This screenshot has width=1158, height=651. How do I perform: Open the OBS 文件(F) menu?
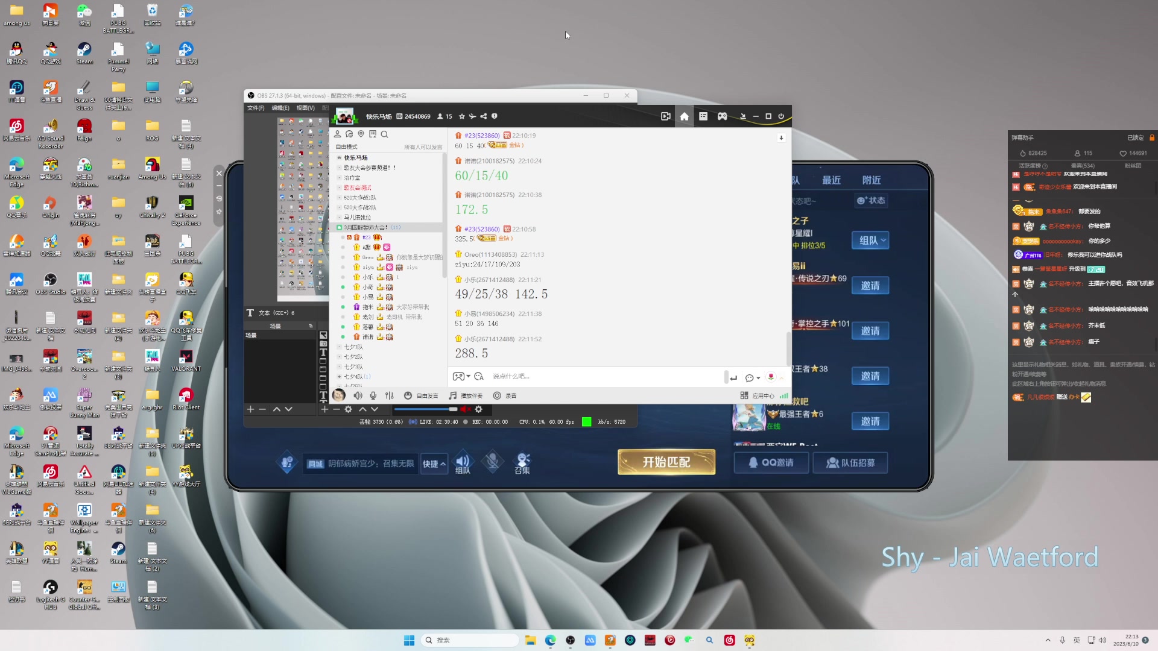(x=256, y=108)
